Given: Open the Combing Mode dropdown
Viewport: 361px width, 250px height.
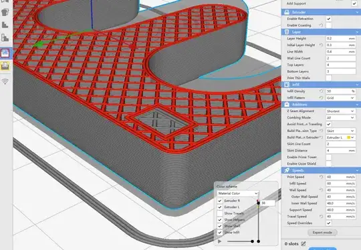Looking at the screenshot, I should [x=341, y=117].
